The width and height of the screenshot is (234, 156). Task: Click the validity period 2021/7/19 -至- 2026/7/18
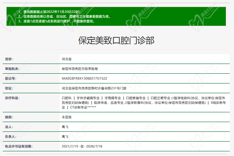pyautogui.click(x=82, y=146)
